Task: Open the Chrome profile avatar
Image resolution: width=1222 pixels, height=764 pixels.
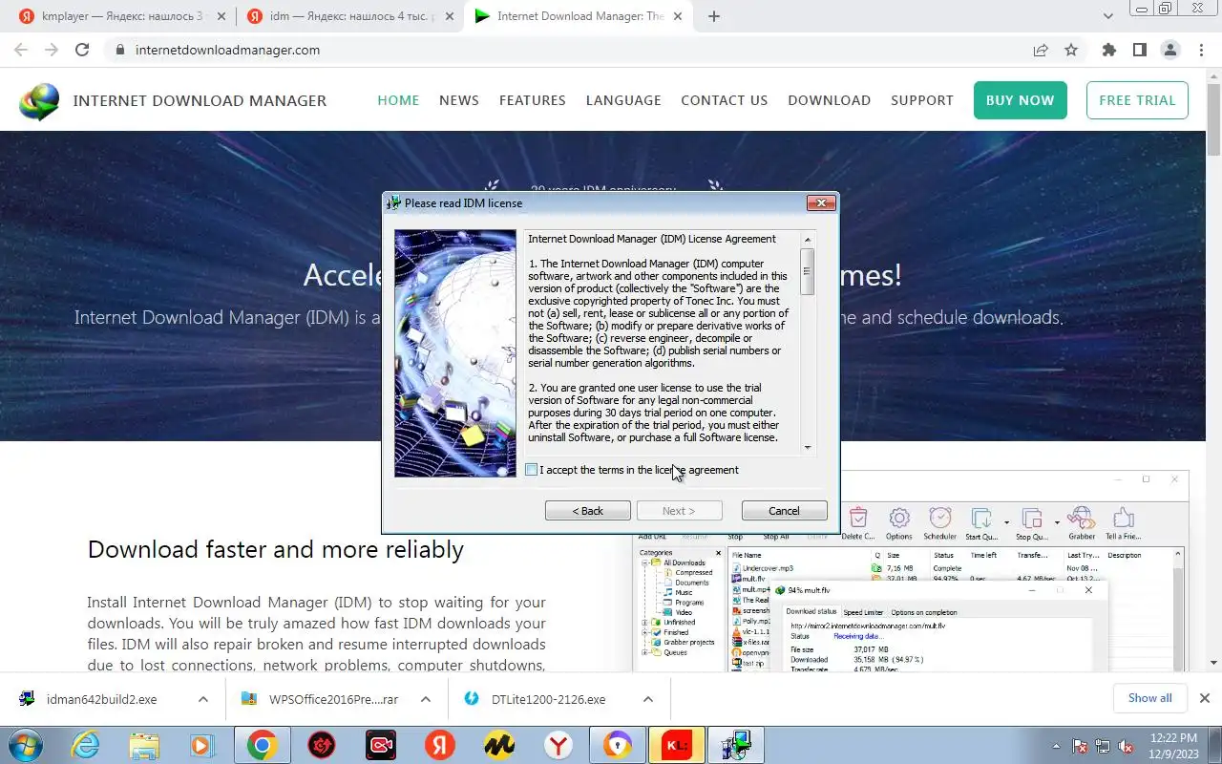Action: pyautogui.click(x=1169, y=50)
